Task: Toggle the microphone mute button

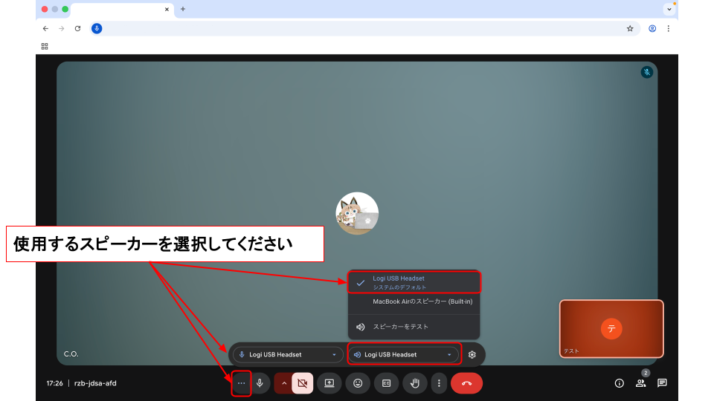Action: (260, 383)
